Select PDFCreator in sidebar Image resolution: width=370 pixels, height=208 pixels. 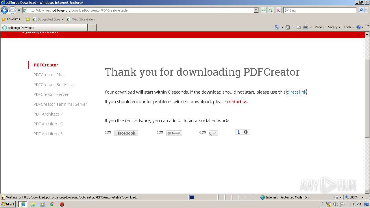tap(46, 65)
